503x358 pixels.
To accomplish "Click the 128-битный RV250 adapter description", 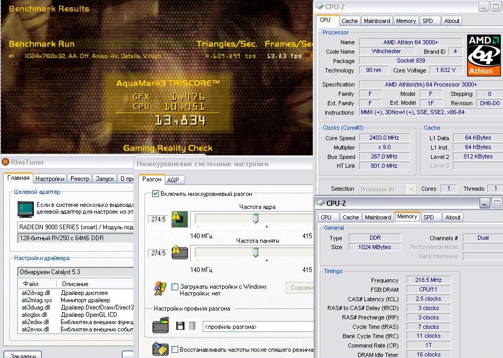I will 76,238.
